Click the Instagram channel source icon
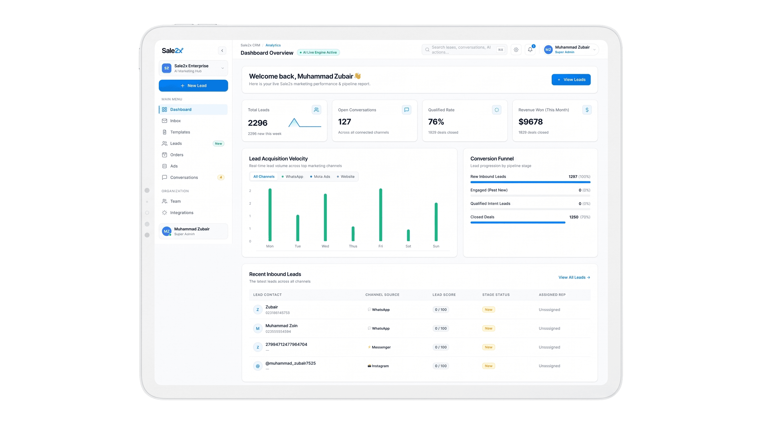The width and height of the screenshot is (761, 425). pyautogui.click(x=369, y=366)
